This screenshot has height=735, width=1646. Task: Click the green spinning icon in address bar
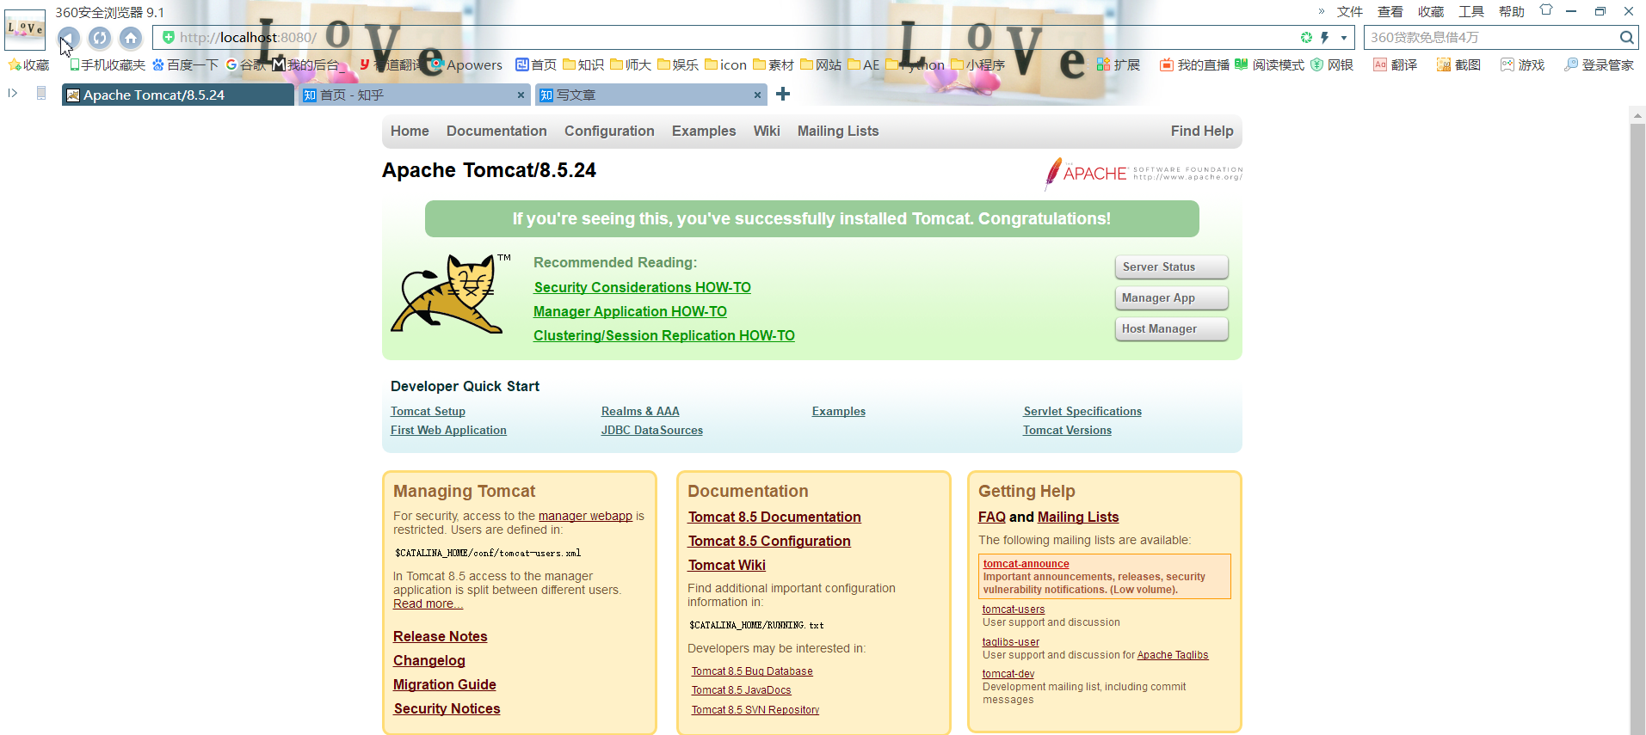(x=1306, y=38)
